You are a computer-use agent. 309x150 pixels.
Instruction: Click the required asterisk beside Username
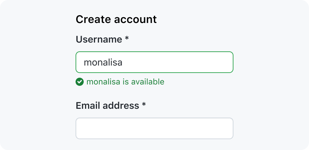(x=127, y=38)
